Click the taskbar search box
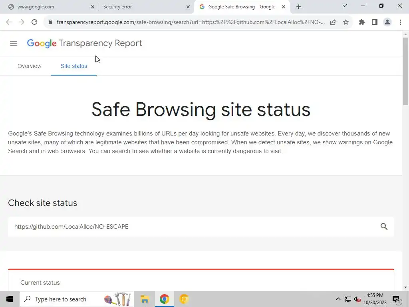Viewport: 409px width, 307px height. click(x=77, y=299)
